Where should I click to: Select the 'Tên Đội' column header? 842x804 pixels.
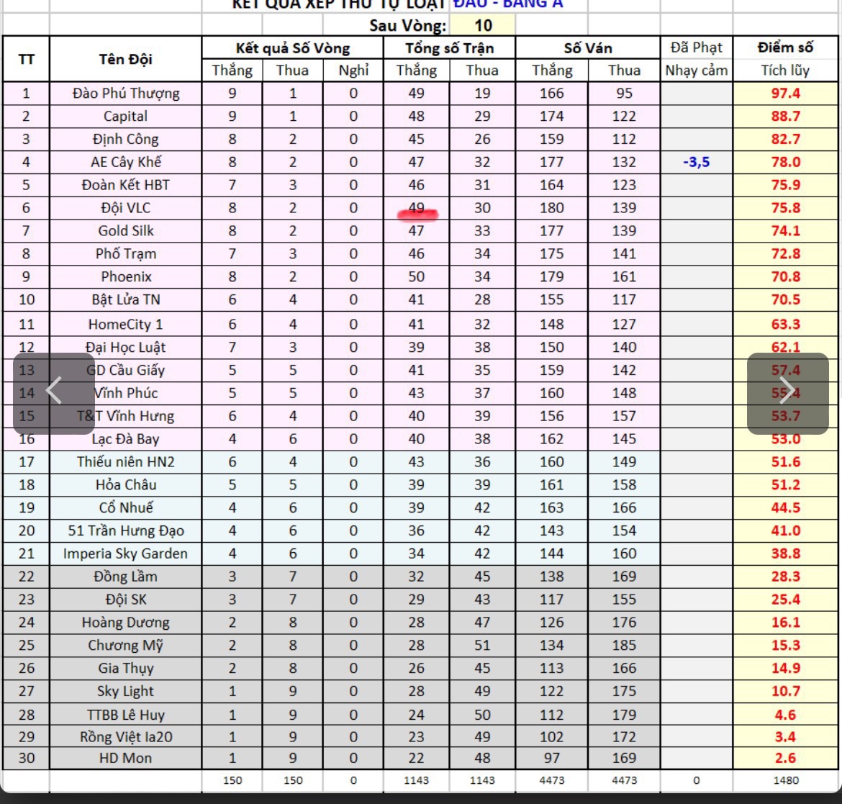[x=126, y=59]
